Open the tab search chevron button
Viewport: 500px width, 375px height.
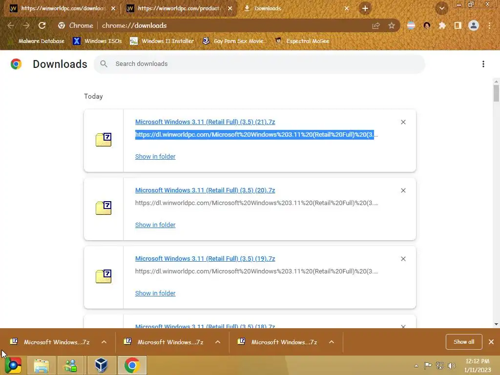[x=442, y=8]
